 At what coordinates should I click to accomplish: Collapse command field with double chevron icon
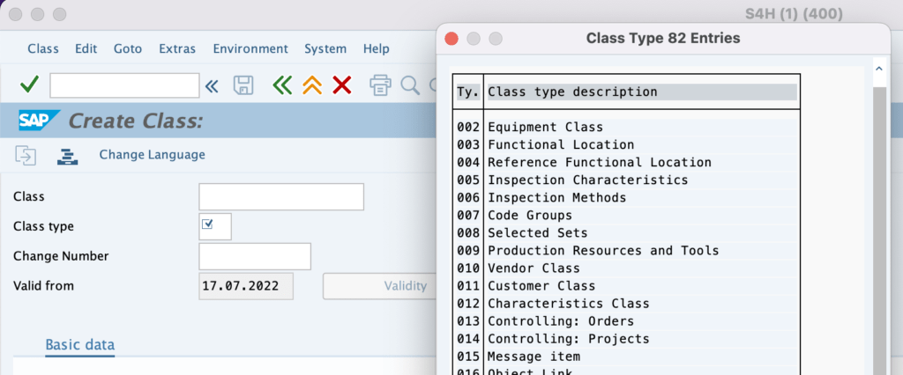[212, 86]
